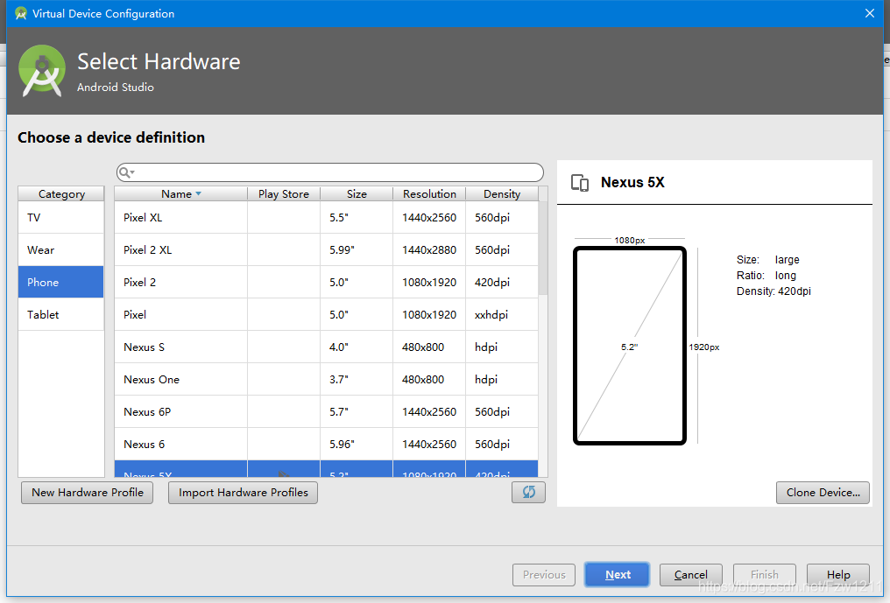890x603 pixels.
Task: Select the Pixel 2 device row
Action: (x=327, y=283)
